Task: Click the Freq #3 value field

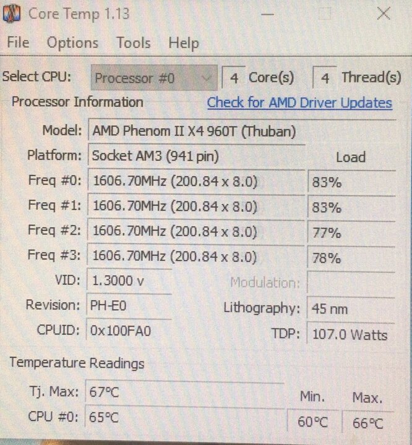Action: (x=195, y=256)
